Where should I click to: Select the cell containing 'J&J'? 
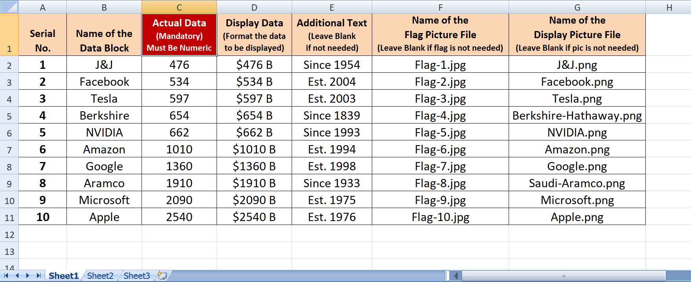pos(104,65)
